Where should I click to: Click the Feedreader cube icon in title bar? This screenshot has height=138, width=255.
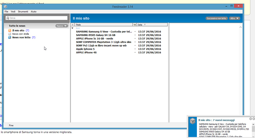[x=5, y=7]
